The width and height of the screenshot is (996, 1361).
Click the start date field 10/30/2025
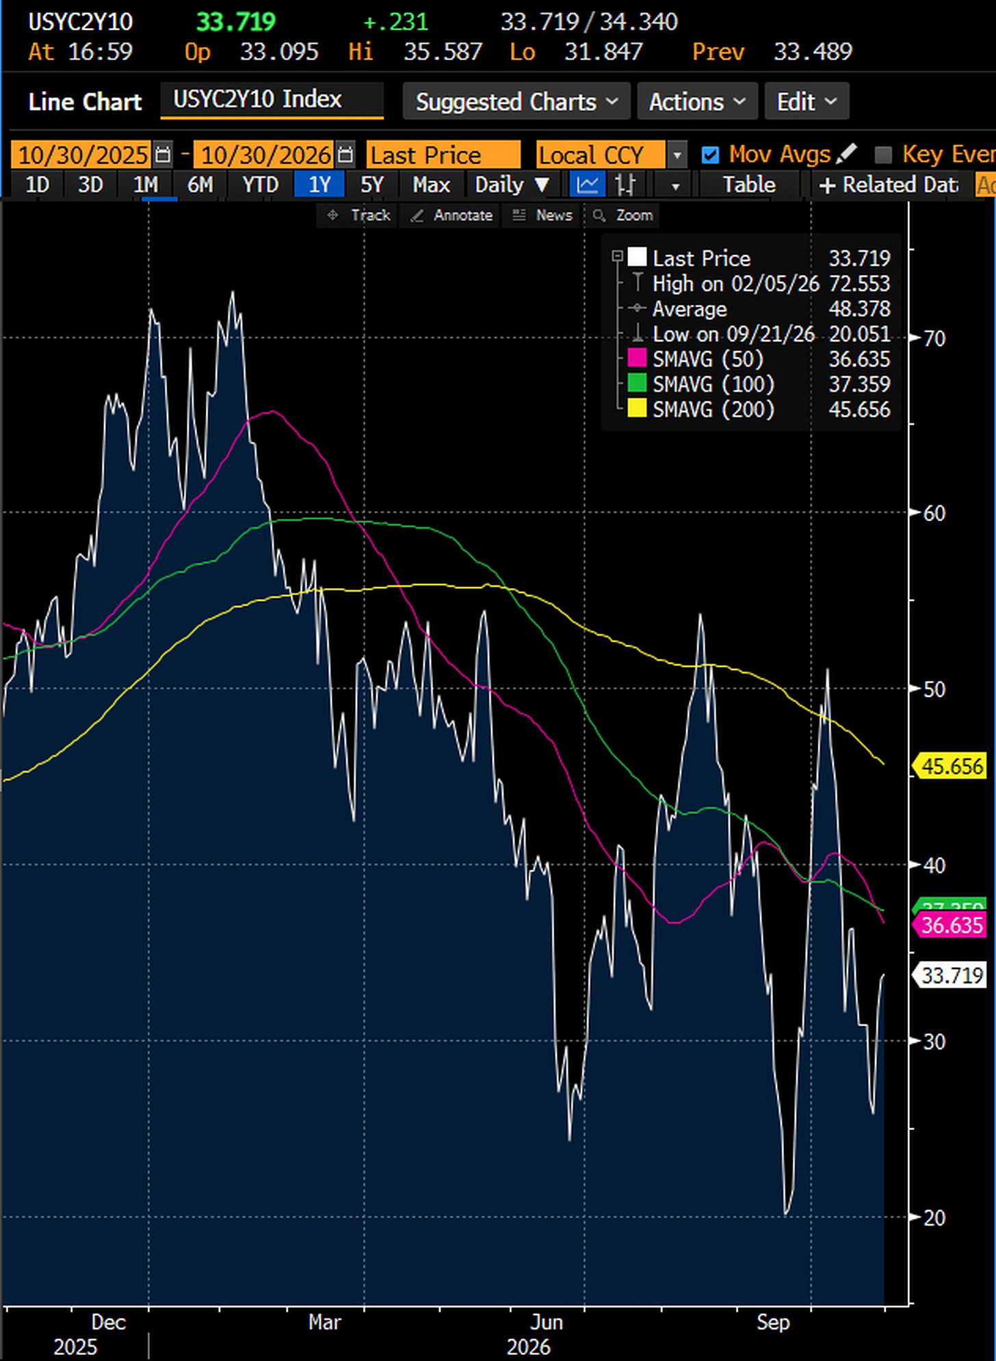(x=83, y=155)
